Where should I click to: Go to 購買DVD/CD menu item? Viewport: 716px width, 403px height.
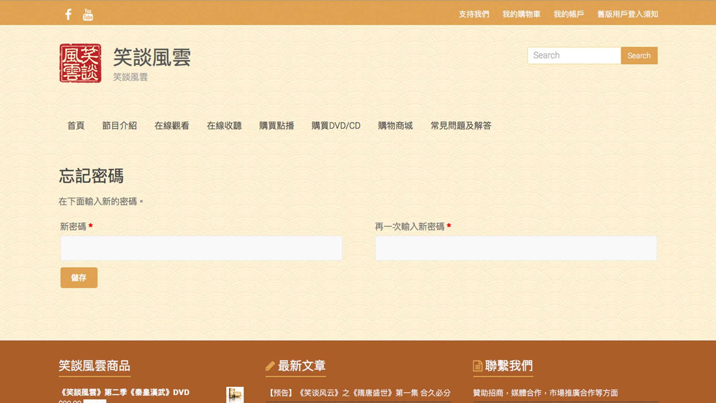point(336,126)
